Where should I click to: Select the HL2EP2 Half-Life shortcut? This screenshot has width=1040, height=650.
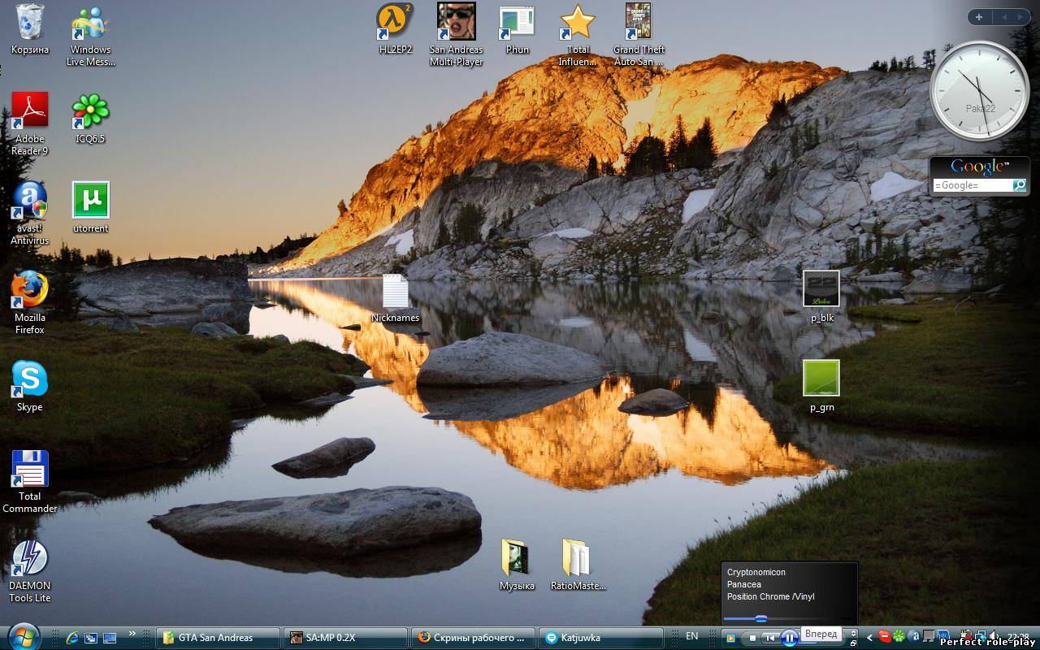(395, 28)
